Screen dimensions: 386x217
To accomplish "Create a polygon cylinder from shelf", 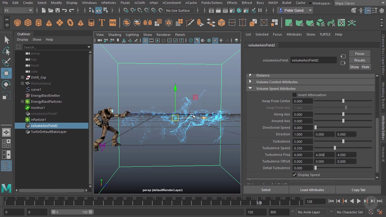I will (39, 23).
